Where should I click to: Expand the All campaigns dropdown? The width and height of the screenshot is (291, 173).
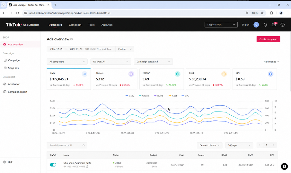tap(67, 62)
